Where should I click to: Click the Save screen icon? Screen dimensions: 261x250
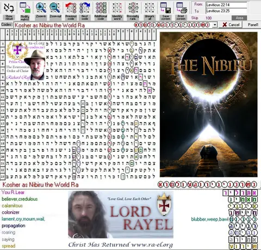[x=165, y=8]
